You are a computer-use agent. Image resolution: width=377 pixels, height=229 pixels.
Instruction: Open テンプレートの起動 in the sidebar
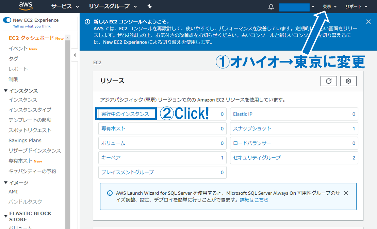30,120
